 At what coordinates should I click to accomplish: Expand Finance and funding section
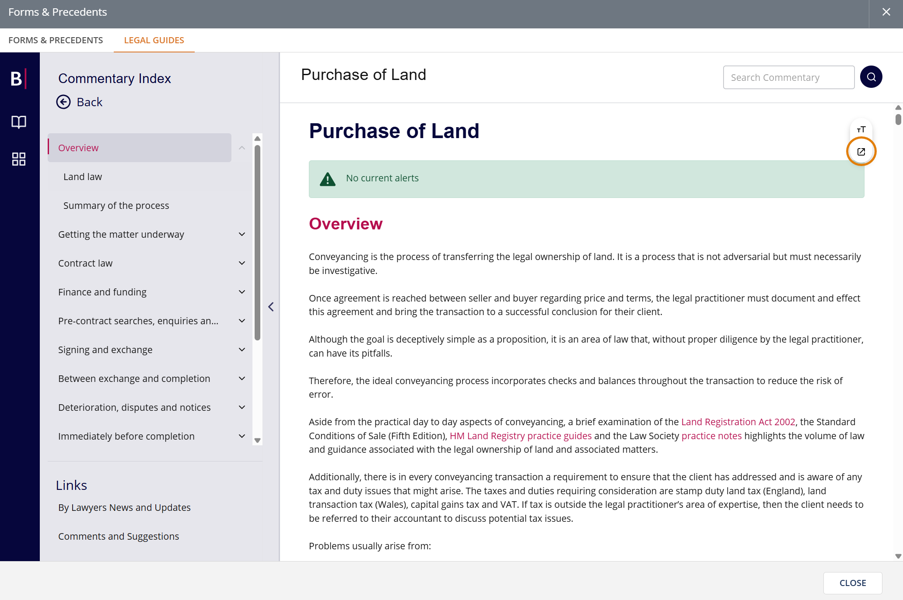click(x=242, y=292)
